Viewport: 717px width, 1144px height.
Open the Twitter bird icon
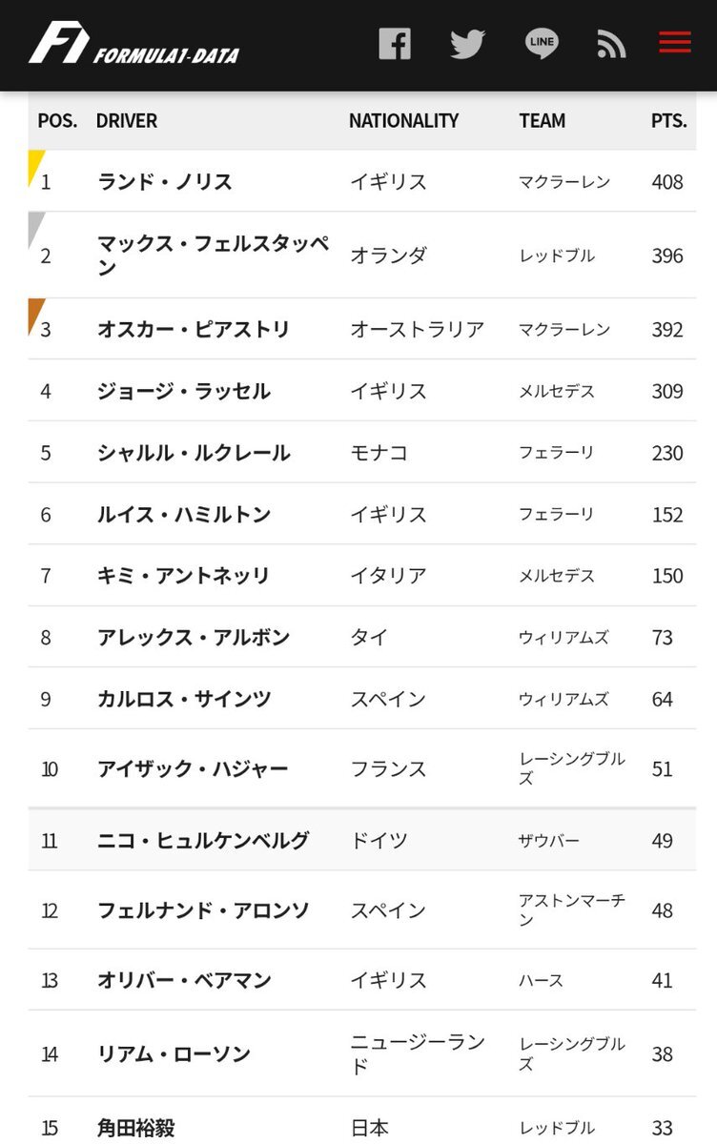click(x=467, y=44)
